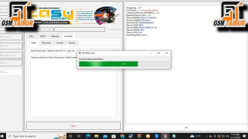Screen dimensions: 248x139
Task: Open the Windows Start menu
Action: click(2, 136)
